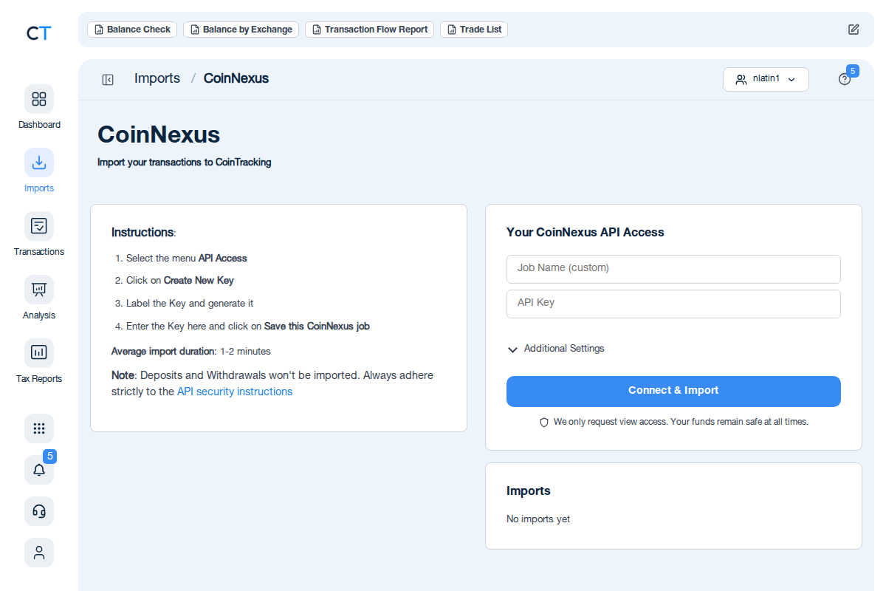The width and height of the screenshot is (886, 591).
Task: Collapse the sidebar panel toggle icon
Action: [x=108, y=80]
